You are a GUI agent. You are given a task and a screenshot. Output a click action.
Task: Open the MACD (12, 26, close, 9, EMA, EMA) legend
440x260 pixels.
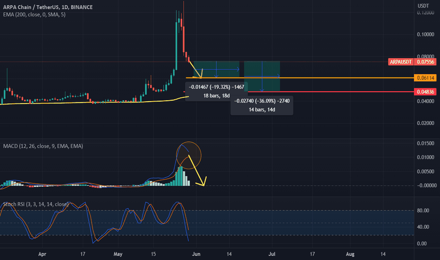point(43,146)
